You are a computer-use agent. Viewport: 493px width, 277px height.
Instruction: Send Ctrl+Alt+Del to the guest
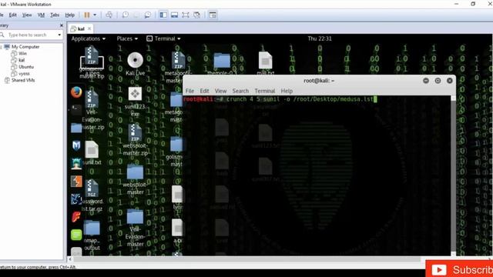click(109, 15)
